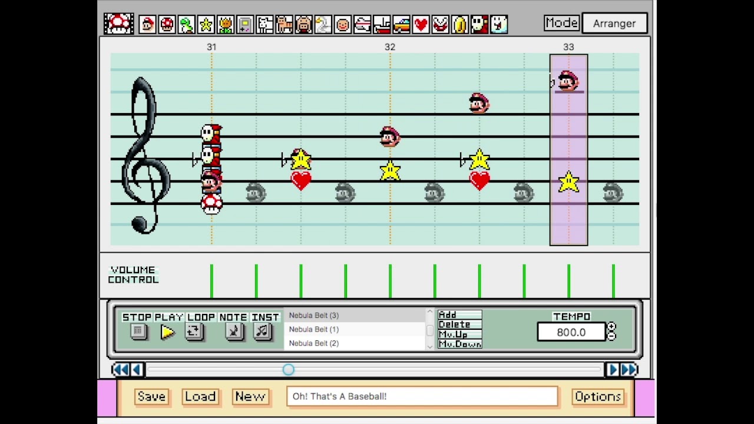
Task: Open the Options button
Action: [x=598, y=396]
